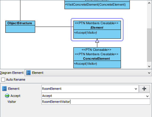Open the Diagram Element dropdown
The image size is (152, 117).
(x=149, y=73)
